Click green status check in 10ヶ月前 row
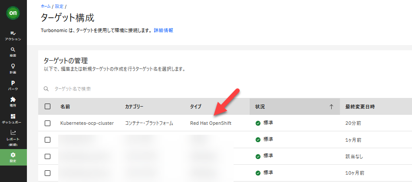Viewport: 412px width, 182px height. point(258,173)
